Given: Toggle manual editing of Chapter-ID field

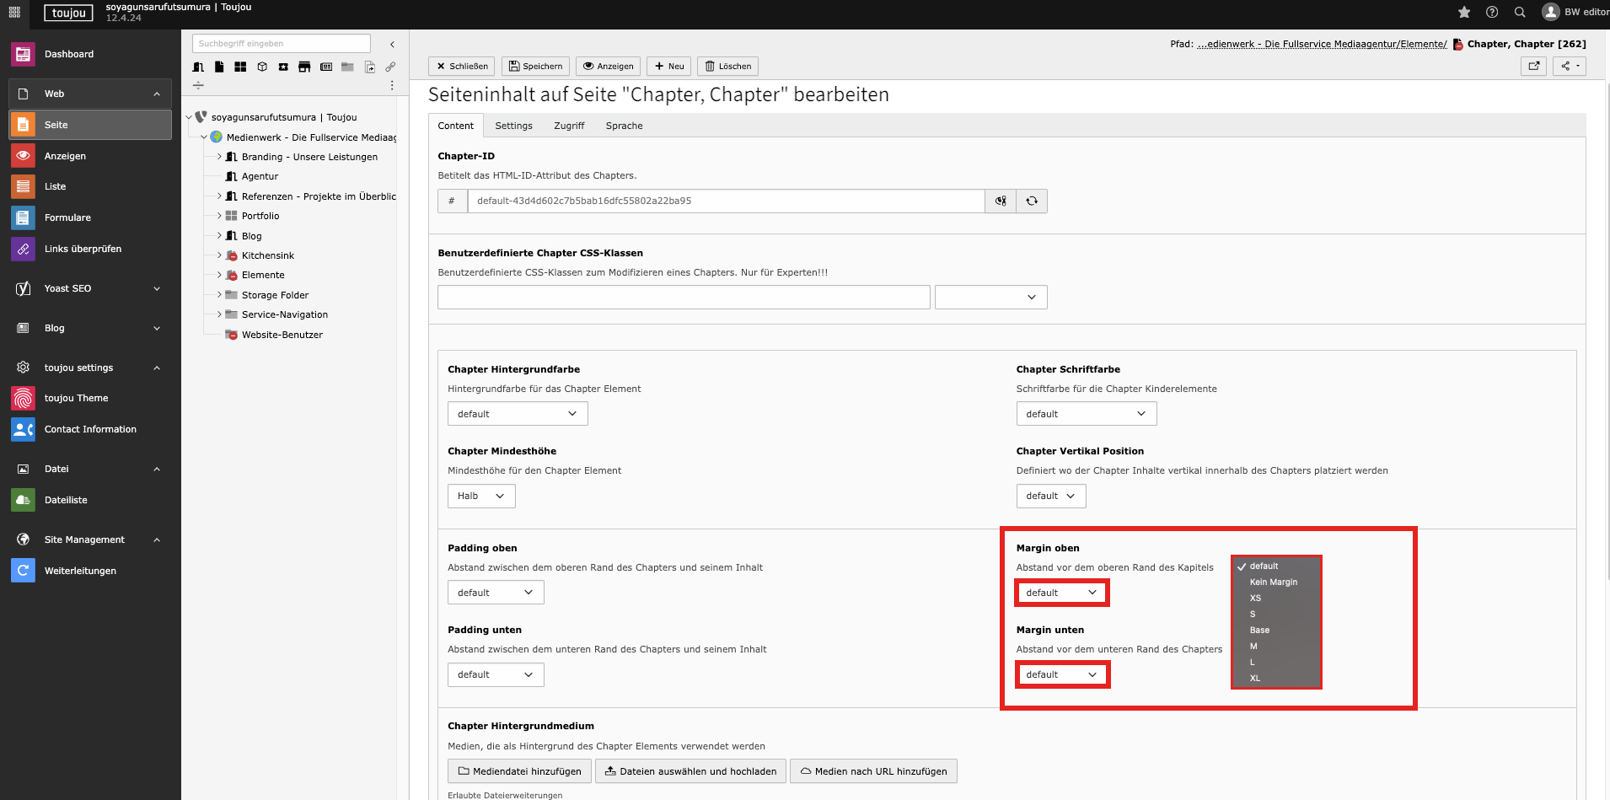Looking at the screenshot, I should click(x=1001, y=201).
